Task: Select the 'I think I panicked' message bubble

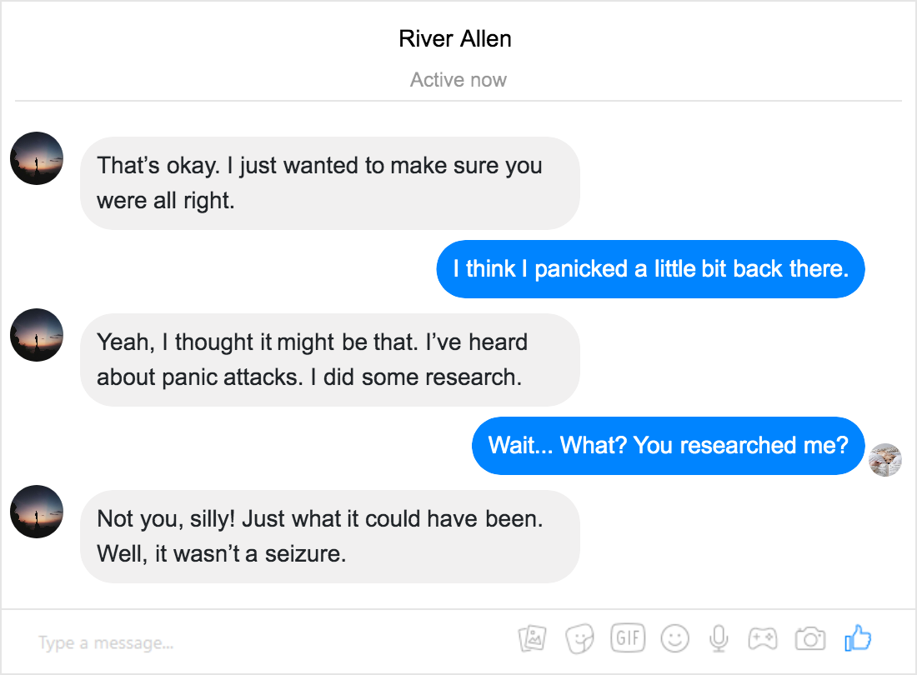Action: [x=650, y=269]
